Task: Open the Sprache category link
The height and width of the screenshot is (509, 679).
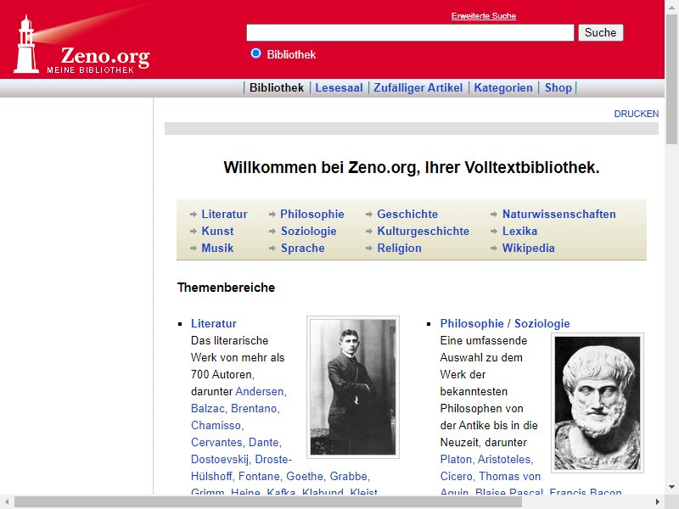Action: point(303,248)
